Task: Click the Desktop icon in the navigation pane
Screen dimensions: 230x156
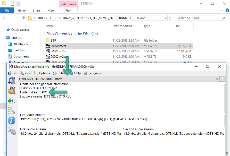Action: point(10,50)
